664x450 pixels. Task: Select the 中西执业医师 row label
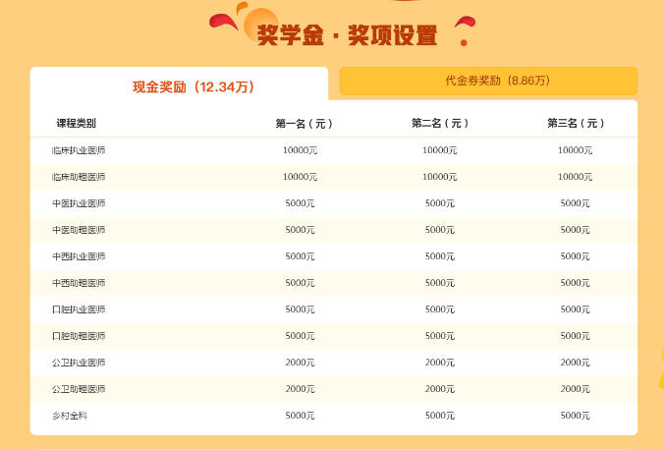point(79,256)
